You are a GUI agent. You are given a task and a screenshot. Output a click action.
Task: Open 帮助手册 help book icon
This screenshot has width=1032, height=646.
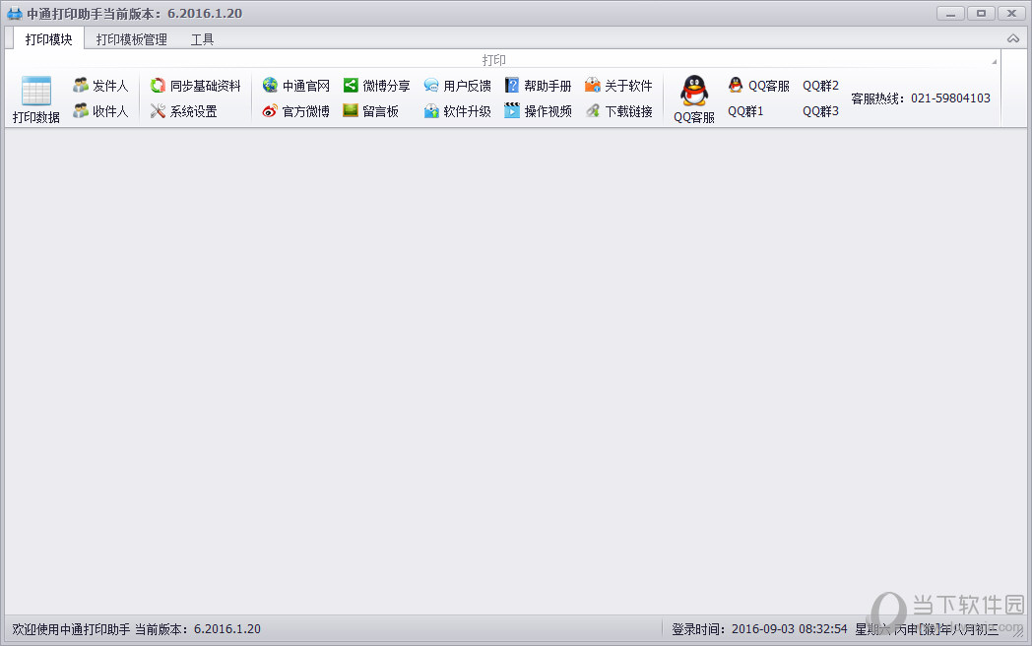tap(512, 85)
